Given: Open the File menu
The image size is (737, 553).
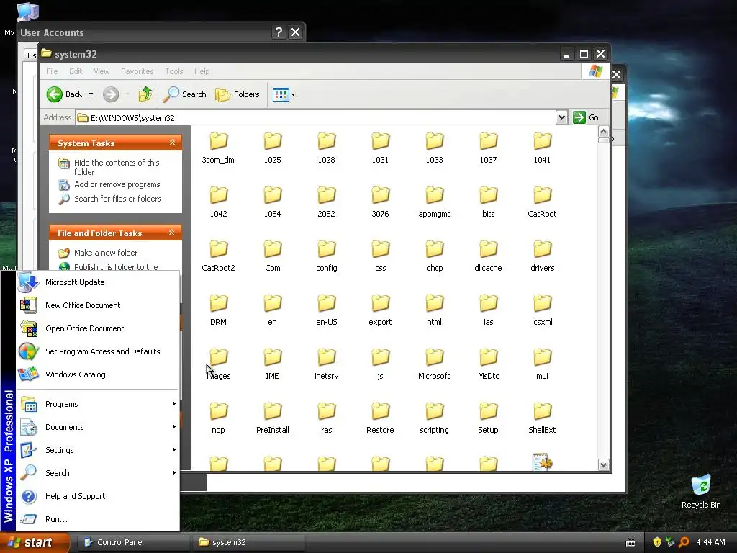Looking at the screenshot, I should pyautogui.click(x=52, y=71).
